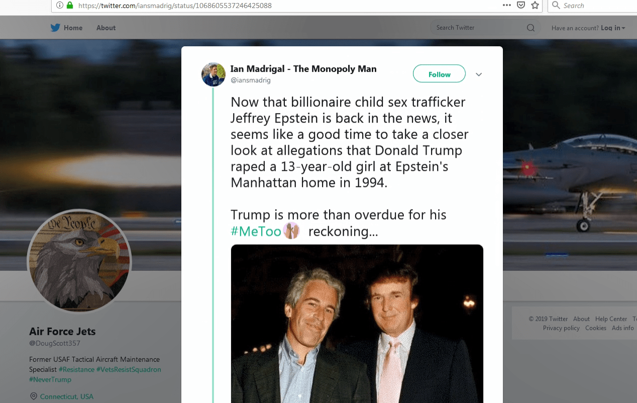Click the green secure-connection padlock icon

point(70,6)
